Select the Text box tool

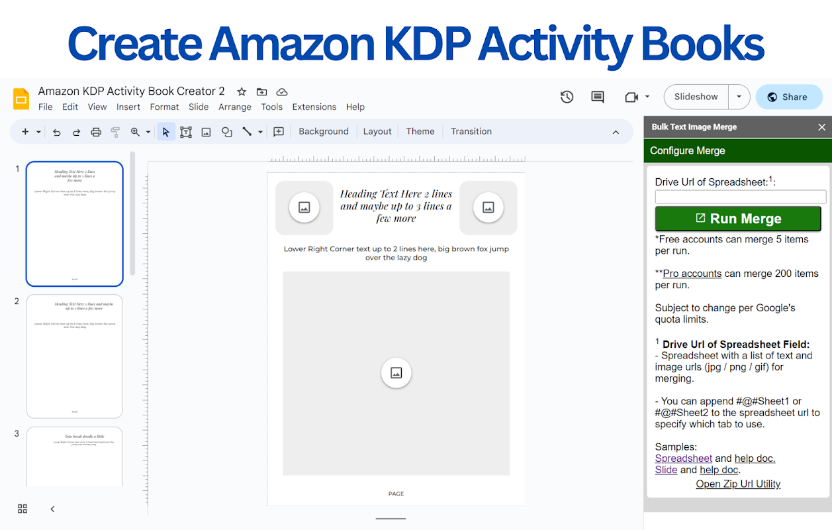coord(186,132)
